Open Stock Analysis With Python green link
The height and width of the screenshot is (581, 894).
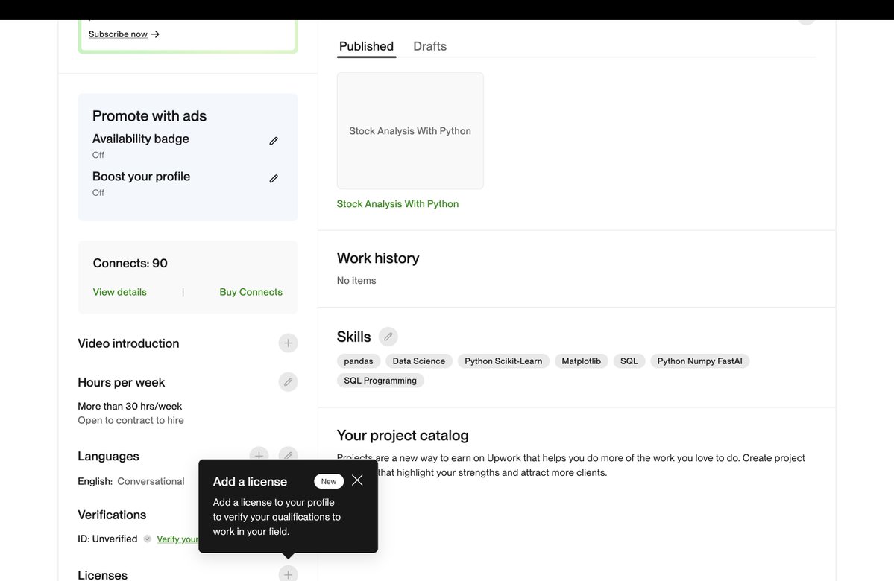[397, 204]
